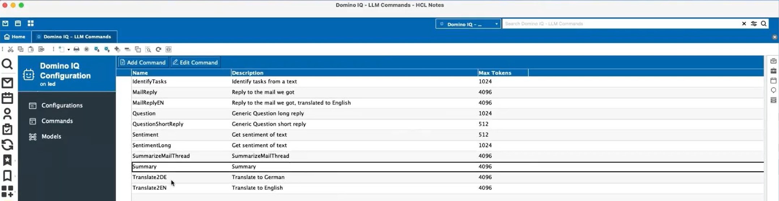Click 'Generic Question long reply' description cell
Image resolution: width=779 pixels, height=201 pixels.
pos(268,114)
